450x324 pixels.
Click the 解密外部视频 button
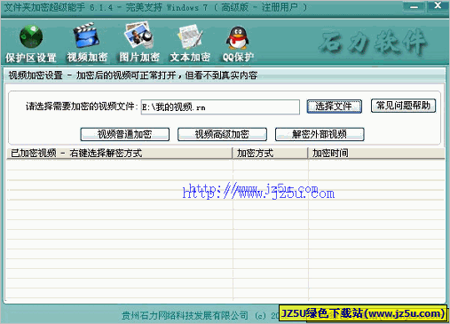coord(320,134)
